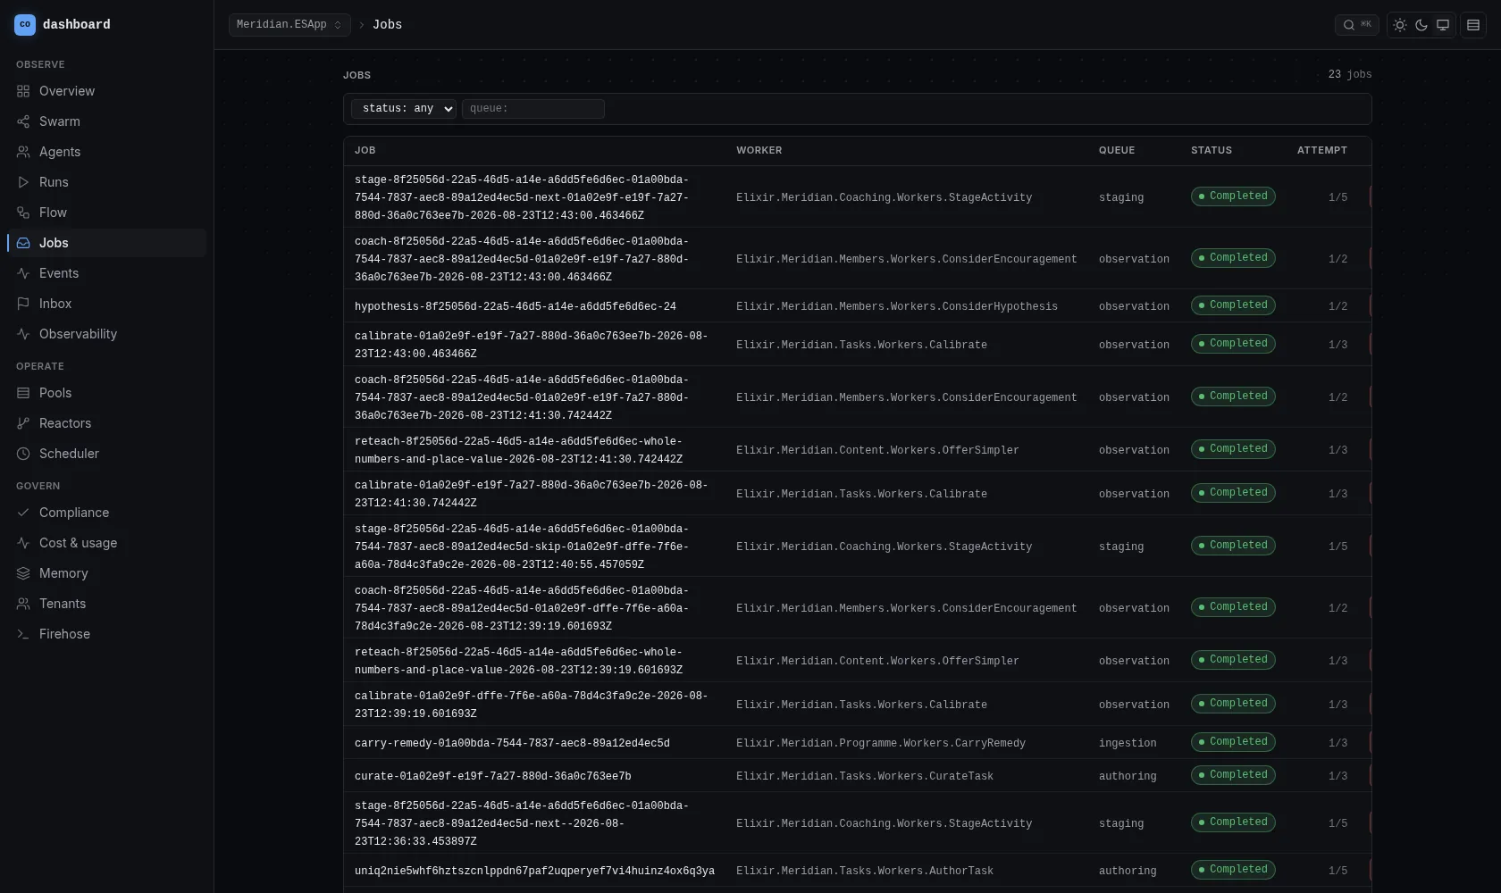Image resolution: width=1501 pixels, height=893 pixels.
Task: Click worker Elixir.Meridian.Tasks.Workers.CurateTask
Action: coord(864,776)
